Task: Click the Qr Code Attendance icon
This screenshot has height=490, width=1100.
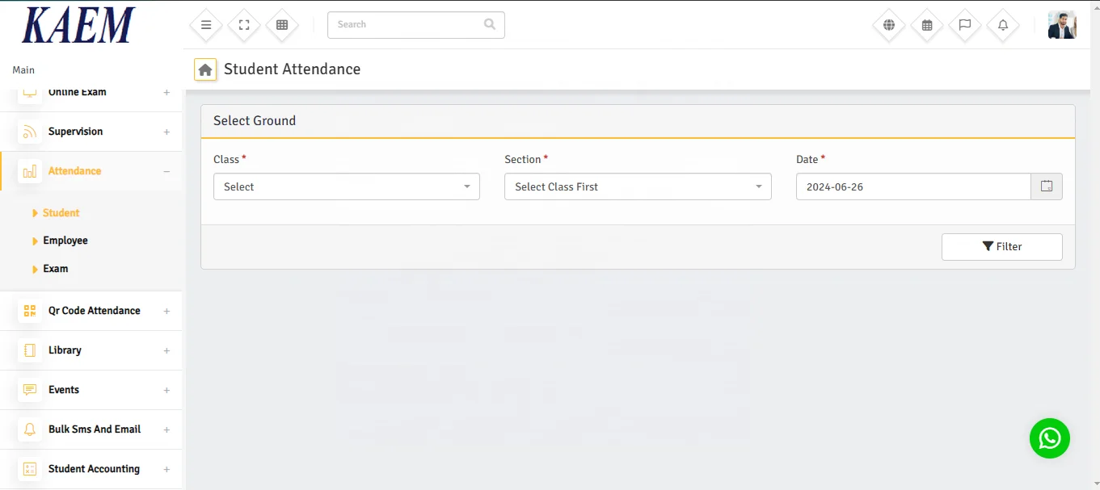Action: 30,311
